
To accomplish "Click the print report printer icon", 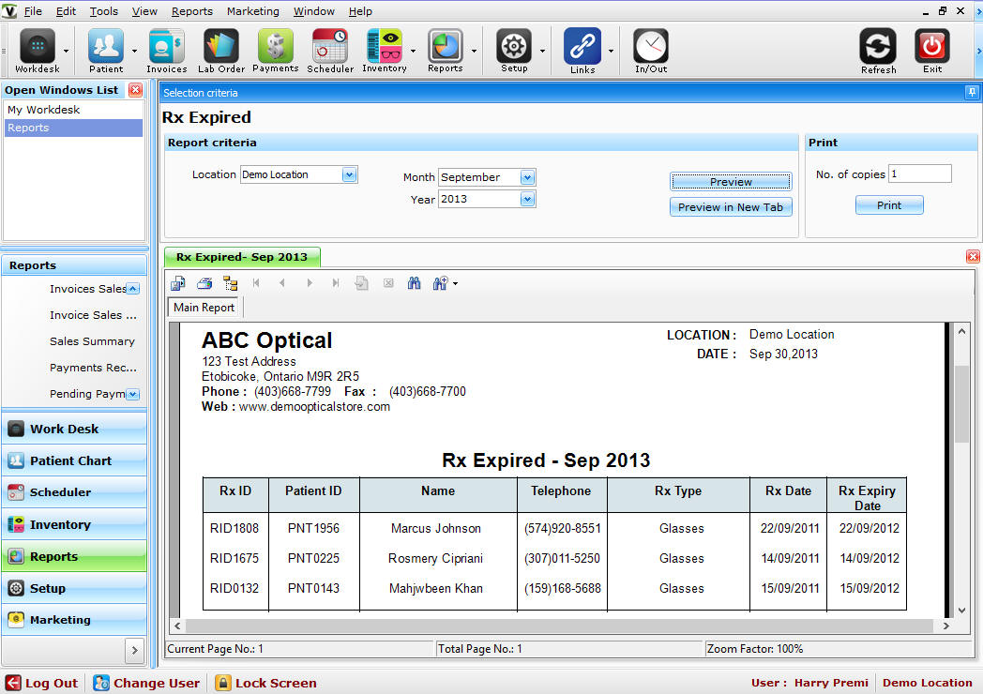I will coord(204,283).
